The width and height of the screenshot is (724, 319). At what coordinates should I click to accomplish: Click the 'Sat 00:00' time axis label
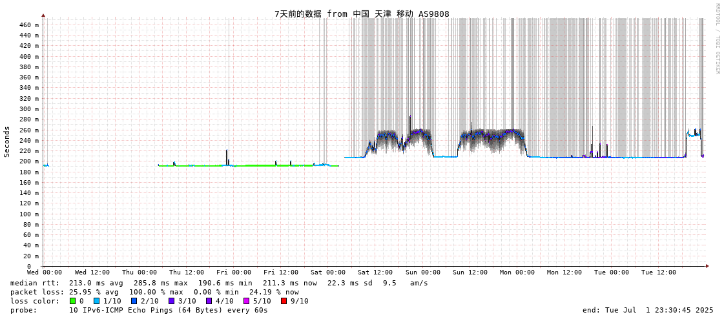pos(328,273)
